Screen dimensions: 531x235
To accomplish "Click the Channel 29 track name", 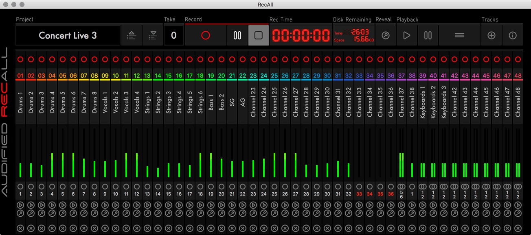I will pos(316,102).
